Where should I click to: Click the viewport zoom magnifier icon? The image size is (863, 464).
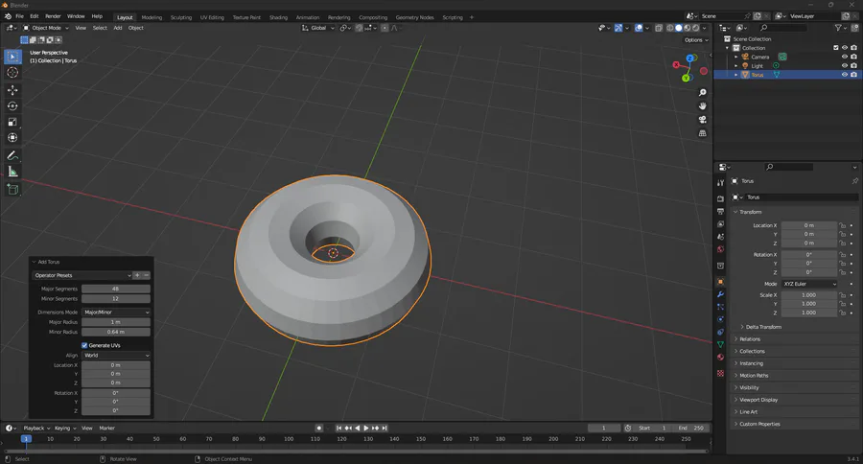click(702, 92)
